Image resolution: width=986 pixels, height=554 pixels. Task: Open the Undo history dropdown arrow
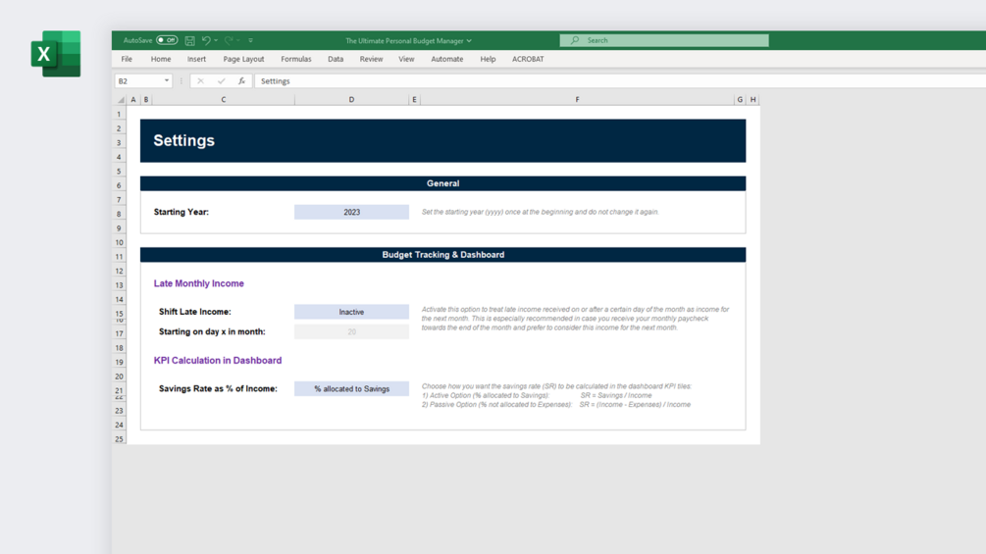pos(216,40)
